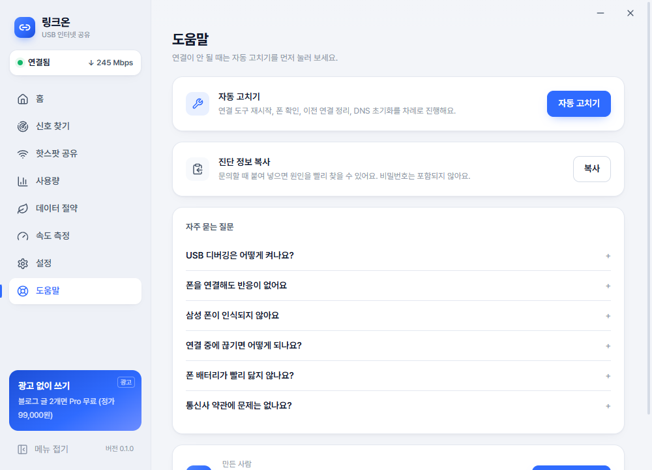Open 데이터 절약 page

tap(75, 209)
